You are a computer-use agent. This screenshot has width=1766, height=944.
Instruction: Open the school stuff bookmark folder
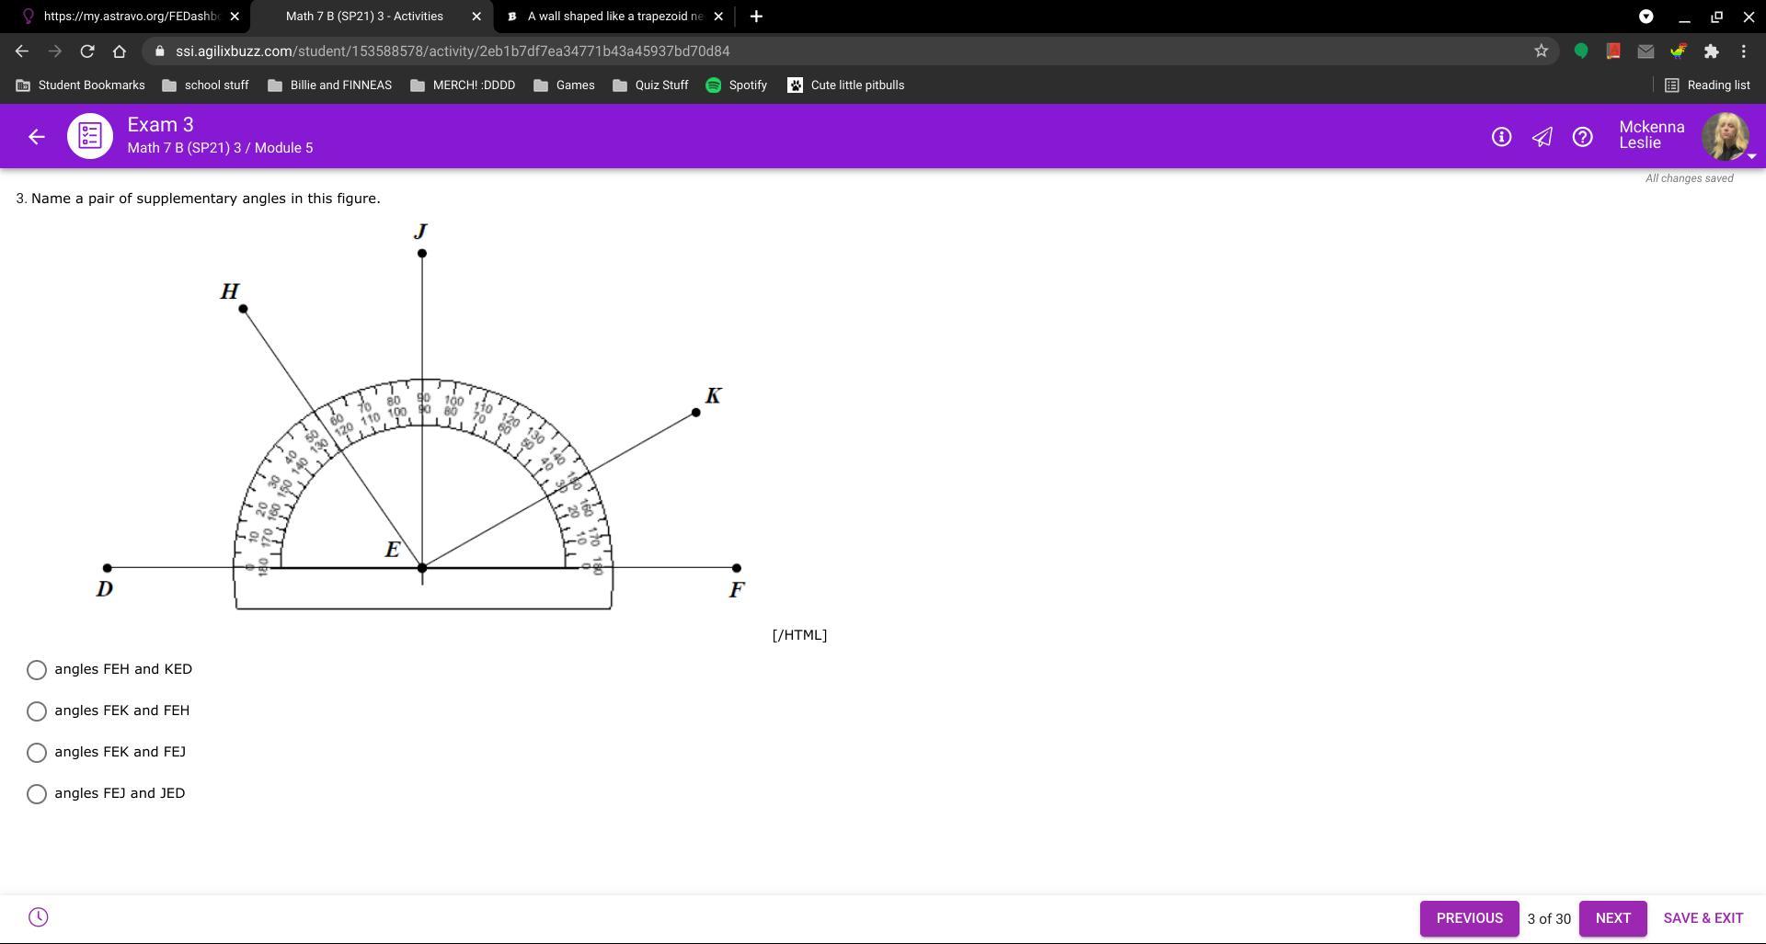point(205,85)
